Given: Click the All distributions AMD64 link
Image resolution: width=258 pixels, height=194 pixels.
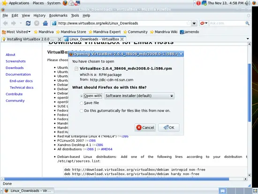Looking at the screenshot, I should point(106,149).
